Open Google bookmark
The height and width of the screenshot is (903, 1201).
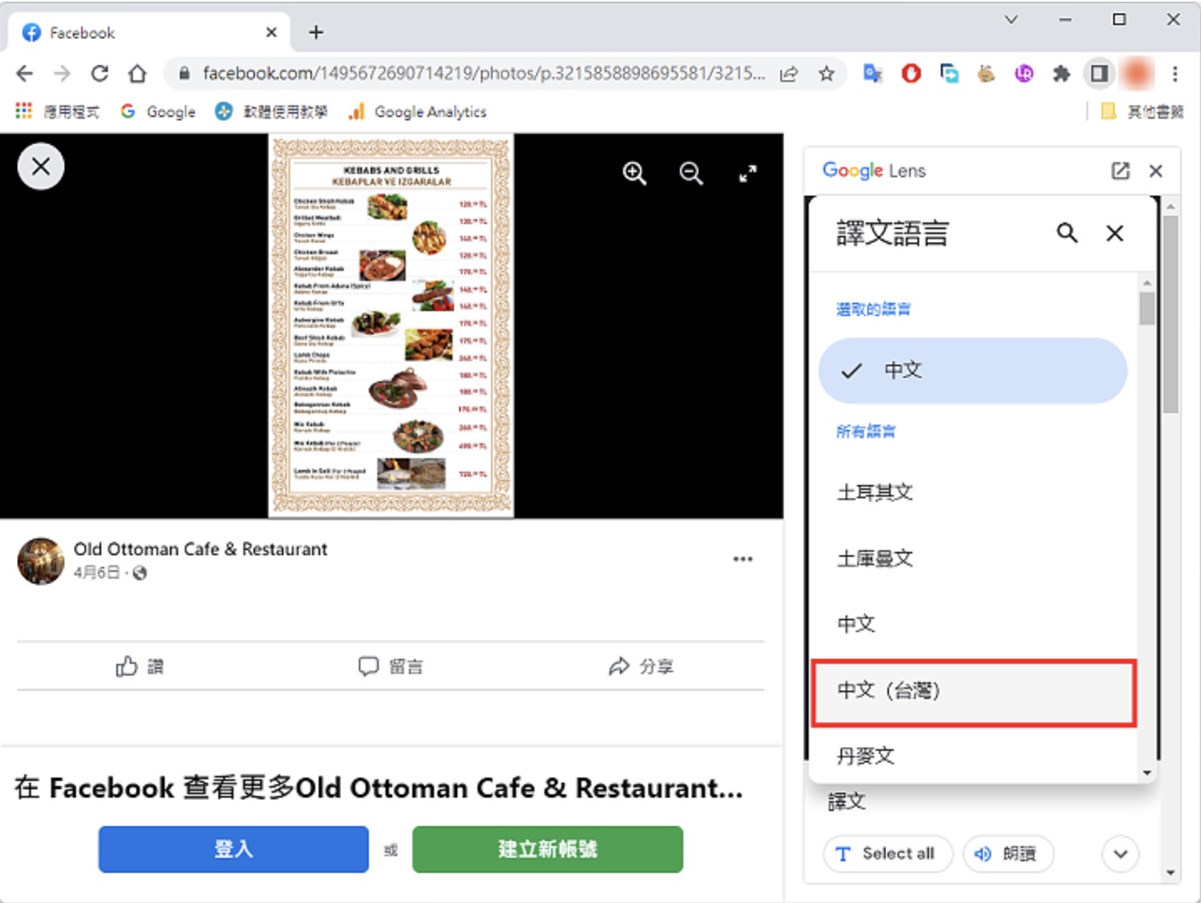click(x=158, y=111)
